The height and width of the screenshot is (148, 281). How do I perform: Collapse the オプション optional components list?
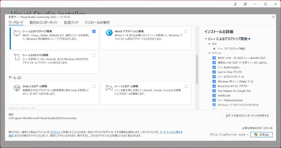[x=209, y=53]
